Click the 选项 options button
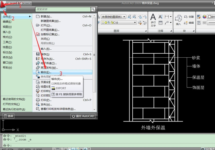Screen dimensions: 215x150 tap(8, 116)
